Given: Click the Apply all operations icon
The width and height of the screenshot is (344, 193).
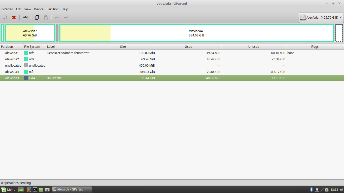Looking at the screenshot, I should [x=66, y=17].
